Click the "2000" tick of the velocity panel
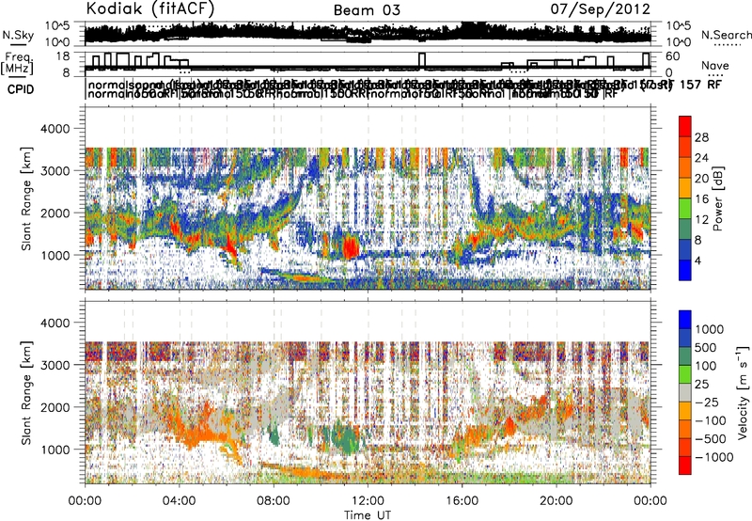 [x=57, y=407]
